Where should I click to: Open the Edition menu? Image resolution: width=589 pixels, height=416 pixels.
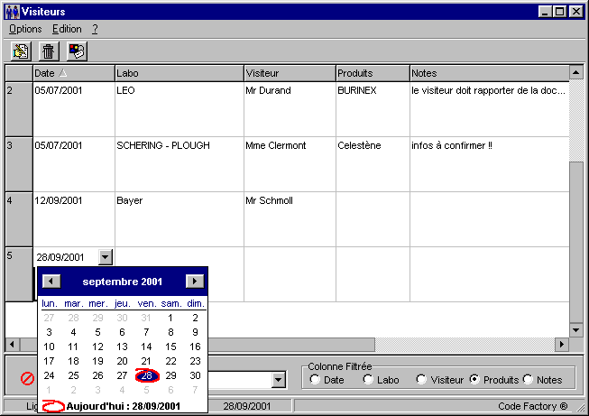tap(67, 29)
